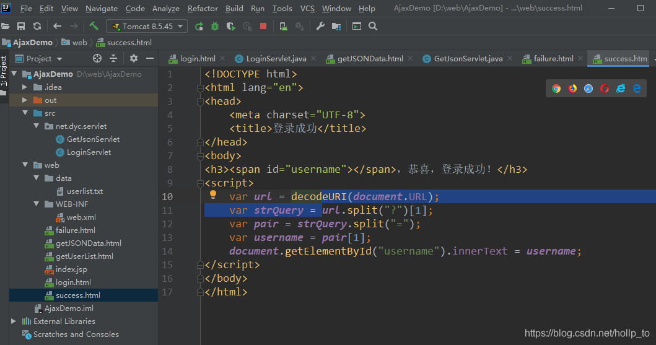Viewport: 656px width, 345px height.
Task: Collapse the net.dyc.servlet package
Action: click(37, 126)
